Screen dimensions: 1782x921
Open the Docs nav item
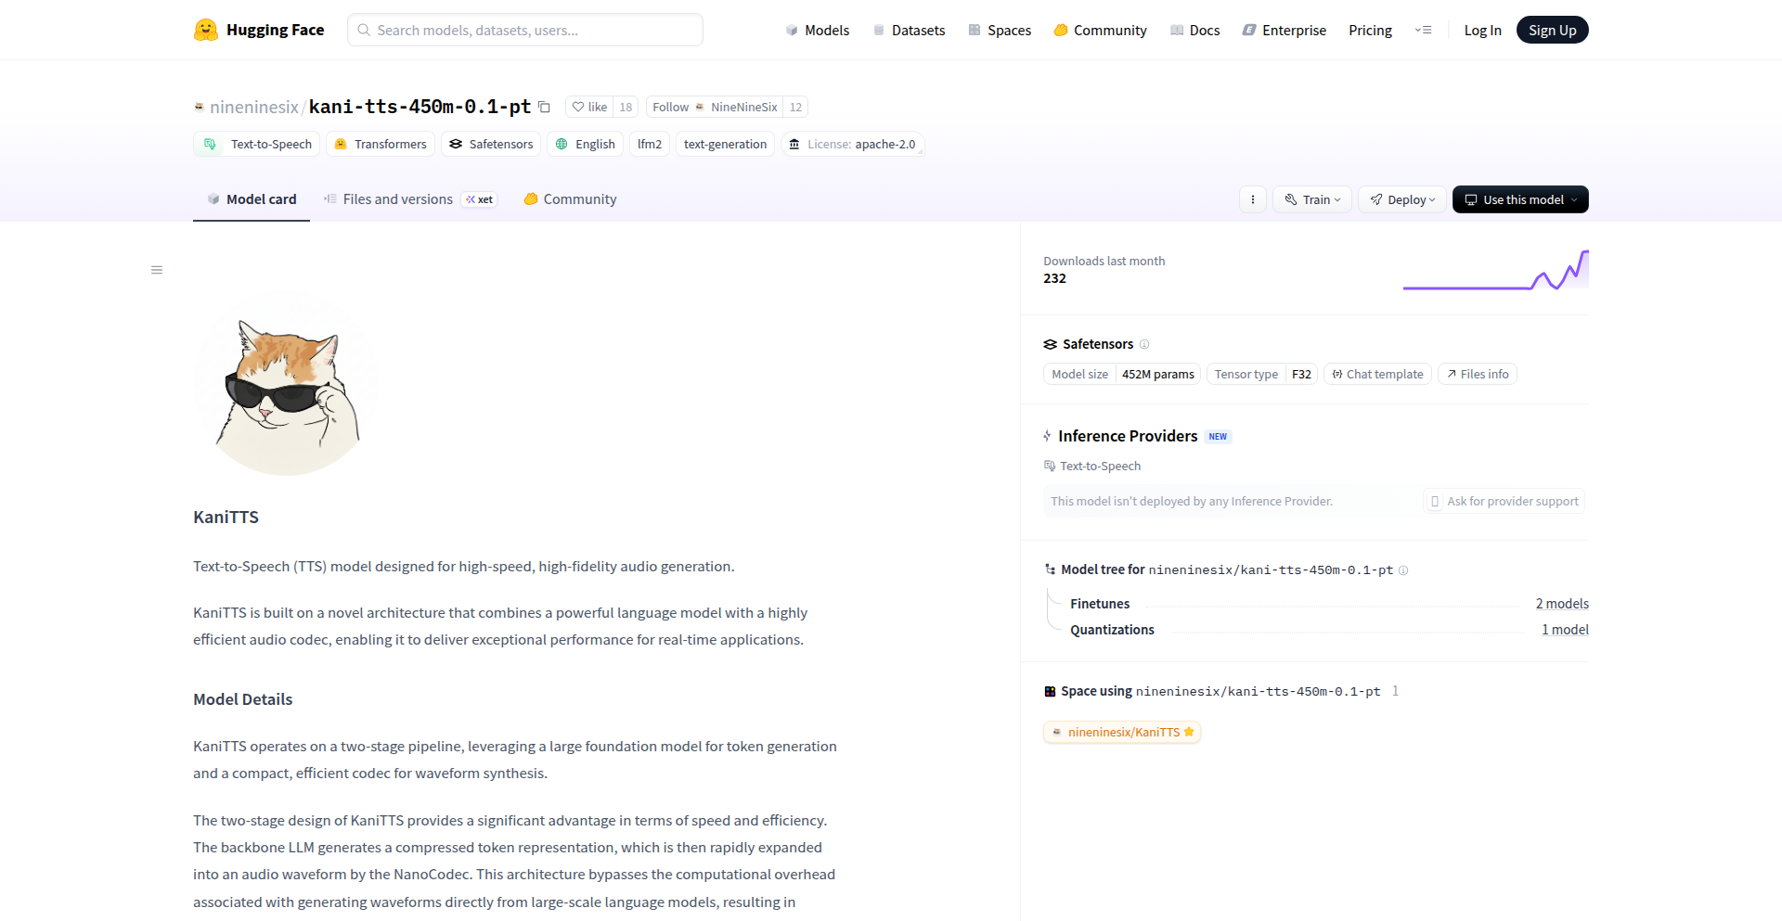pyautogui.click(x=1195, y=31)
